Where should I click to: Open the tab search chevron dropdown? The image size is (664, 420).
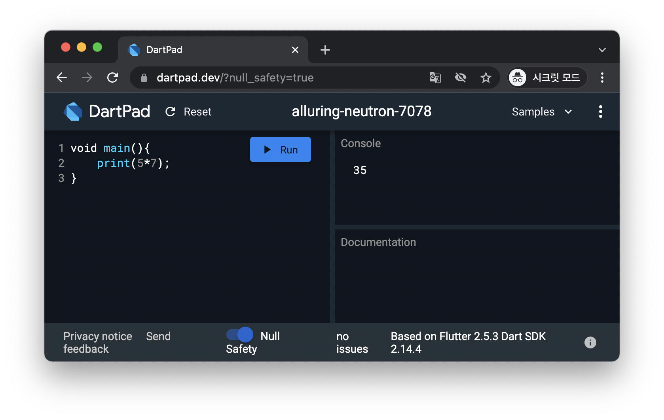coord(602,50)
